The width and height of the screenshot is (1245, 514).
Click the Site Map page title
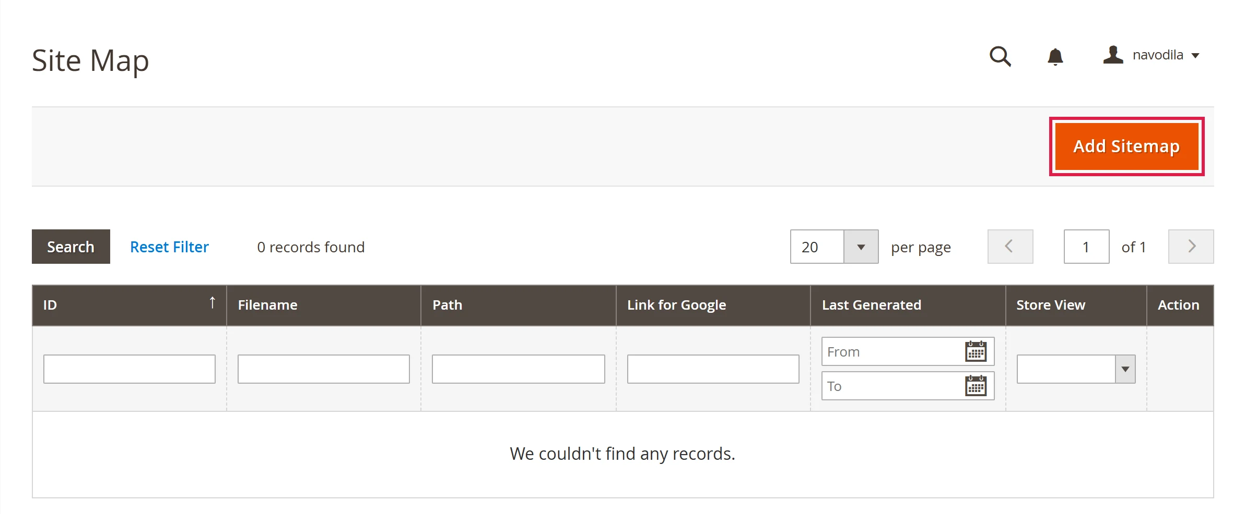pos(90,60)
